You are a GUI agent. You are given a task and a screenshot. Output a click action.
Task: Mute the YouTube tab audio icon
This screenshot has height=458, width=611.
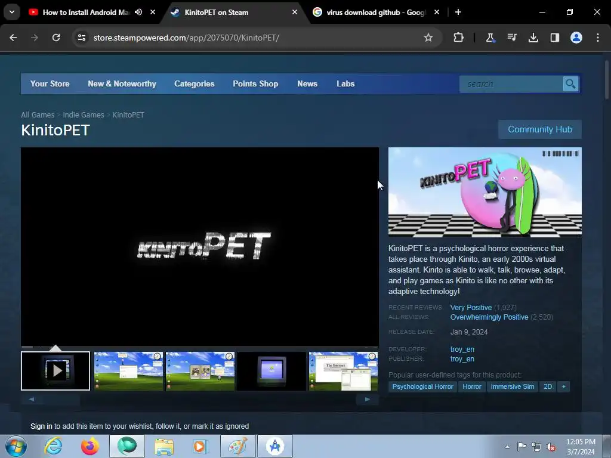(138, 12)
